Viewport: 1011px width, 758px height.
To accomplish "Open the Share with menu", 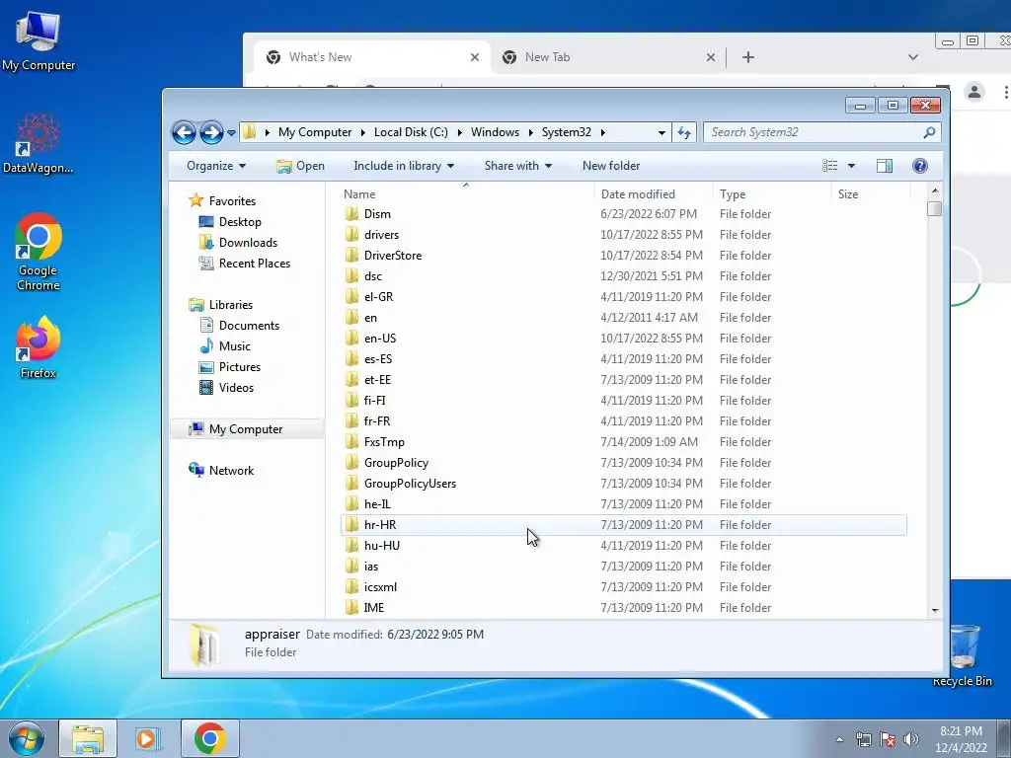I will [x=517, y=166].
